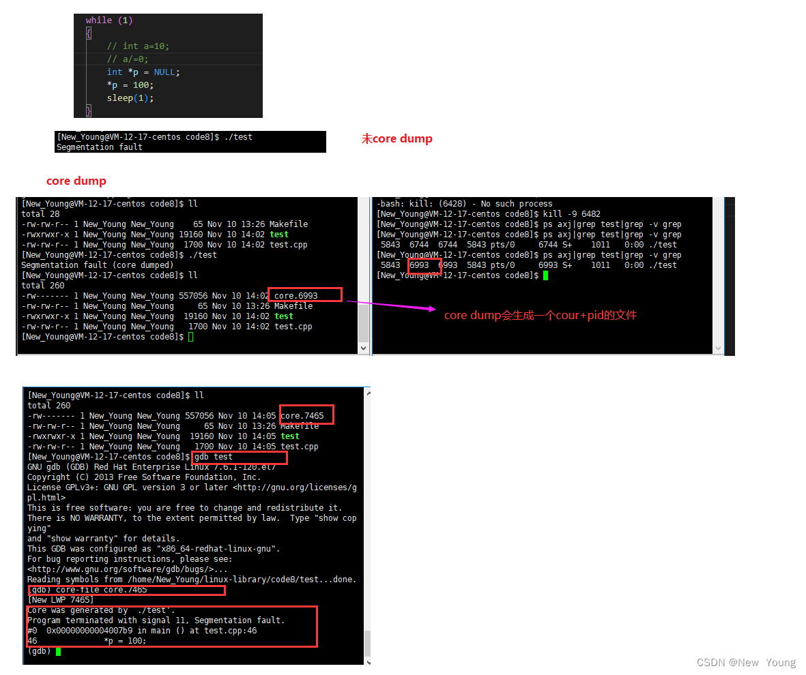Click the red '未core dump' label
This screenshot has width=806, height=675.
397,138
